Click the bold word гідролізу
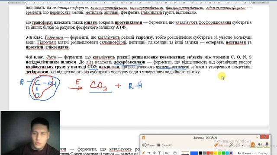Screen dimensions: 277x155 point(144,37)
